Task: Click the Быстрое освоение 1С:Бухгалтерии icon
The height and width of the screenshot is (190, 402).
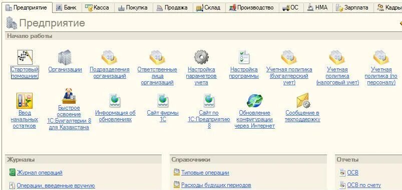Action: coord(69,96)
